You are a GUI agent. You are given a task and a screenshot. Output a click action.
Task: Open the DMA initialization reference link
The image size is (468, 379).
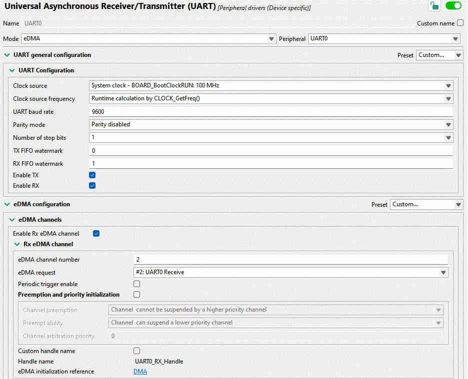(x=140, y=372)
